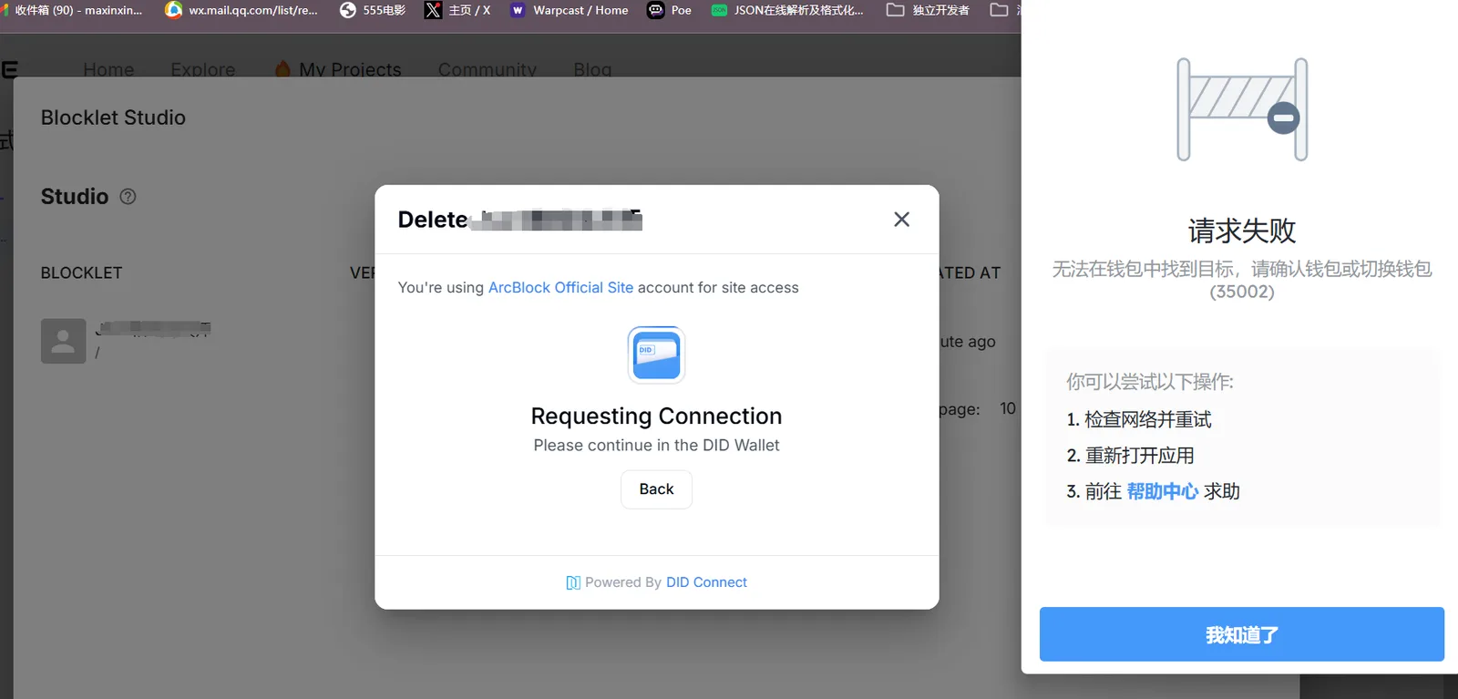Open the 555电影 bookmark
This screenshot has width=1458, height=699.
(373, 10)
